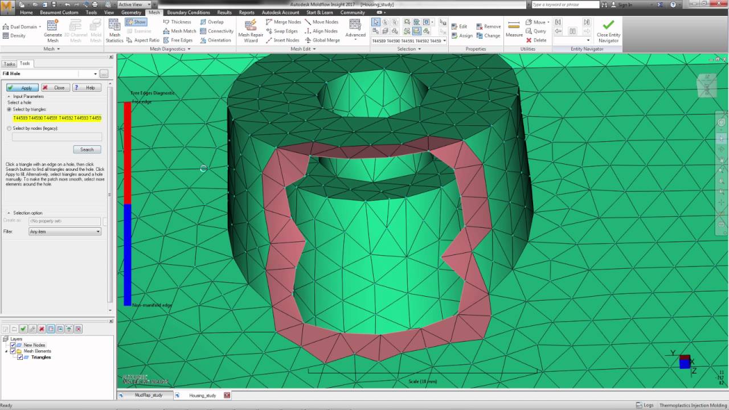Choose 'Select by triangles' radio option
Screen dimensions: 729x410
tap(9, 109)
